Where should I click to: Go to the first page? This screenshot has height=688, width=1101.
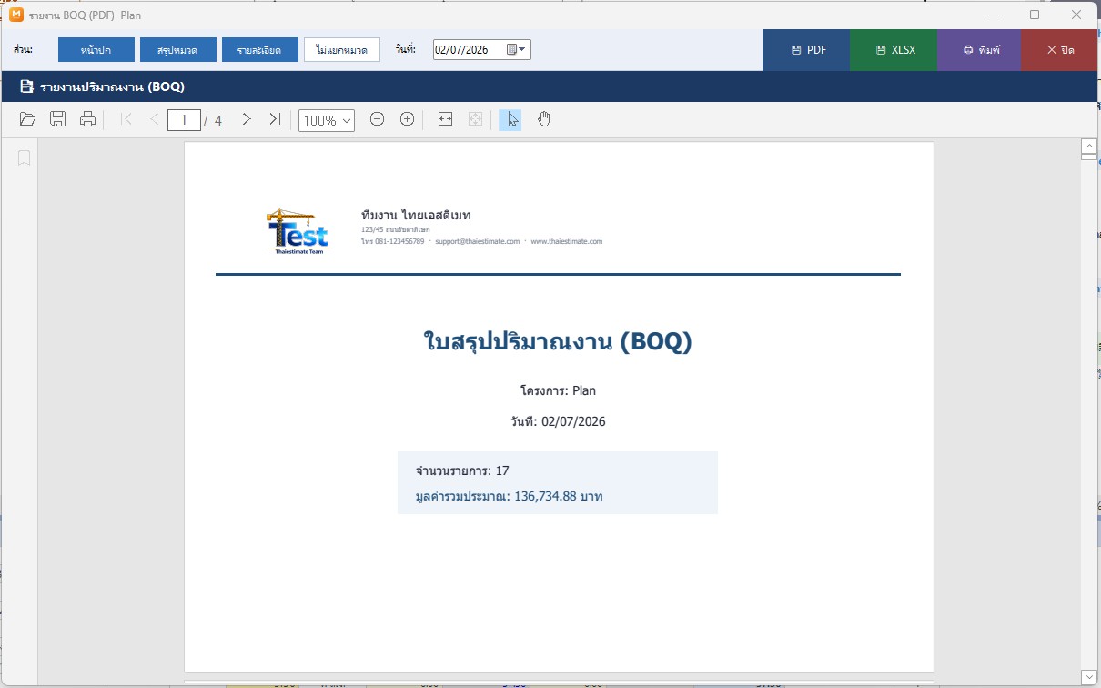click(126, 119)
